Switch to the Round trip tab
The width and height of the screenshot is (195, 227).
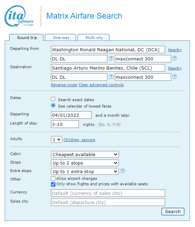point(26,38)
